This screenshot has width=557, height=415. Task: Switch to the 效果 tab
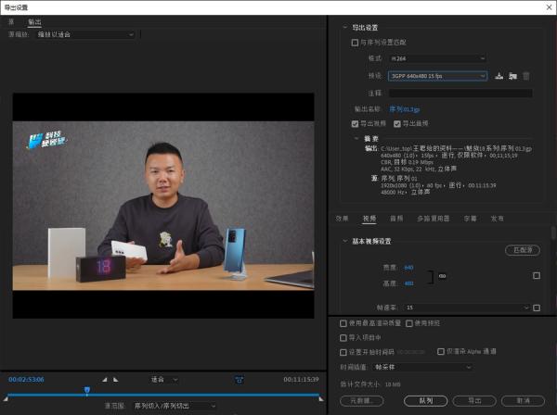(343, 219)
